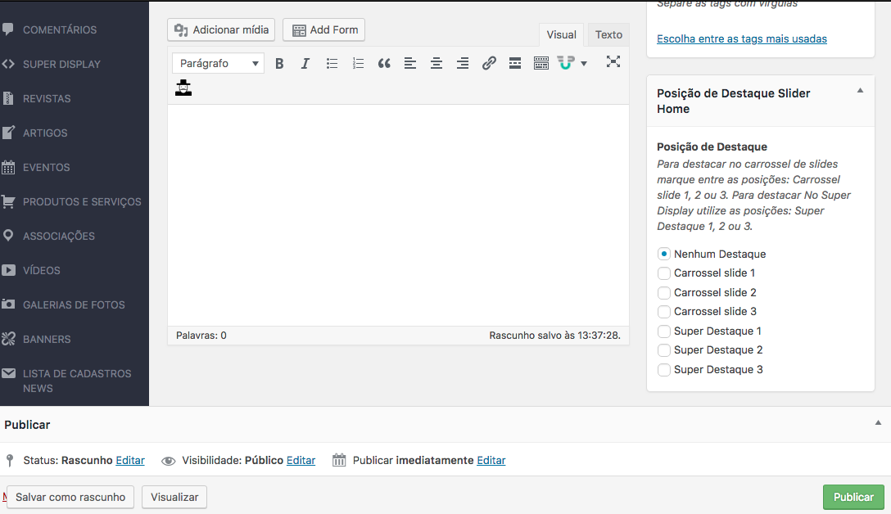Click the calendar icon beside Publicar imediatamente

click(339, 460)
